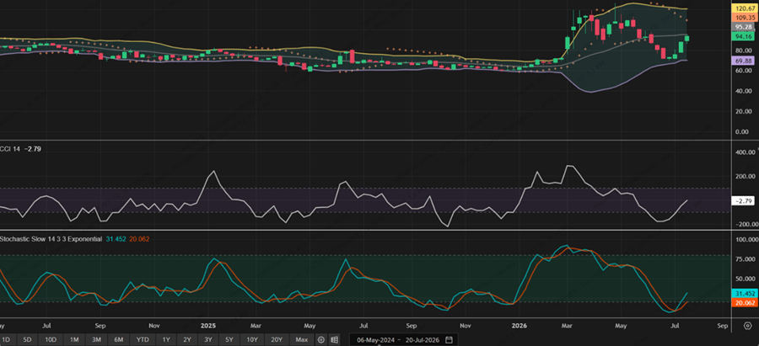The width and height of the screenshot is (759, 346).
Task: Select YTD range
Action: coord(143,340)
